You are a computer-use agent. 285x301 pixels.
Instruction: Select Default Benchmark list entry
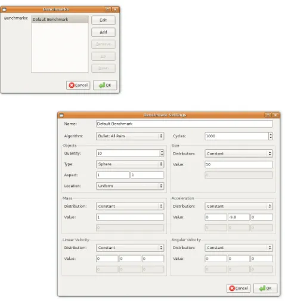(60, 19)
